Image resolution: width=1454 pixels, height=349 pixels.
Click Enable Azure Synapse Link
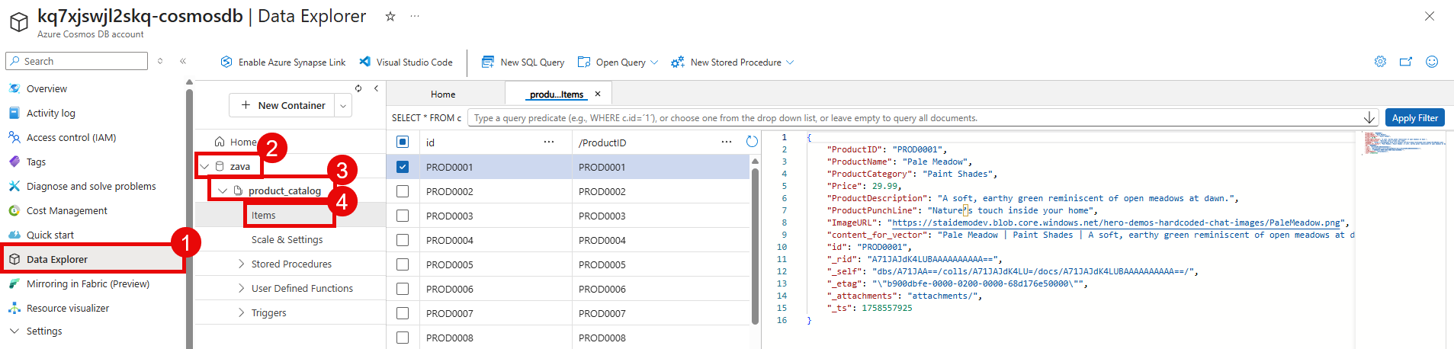[283, 62]
